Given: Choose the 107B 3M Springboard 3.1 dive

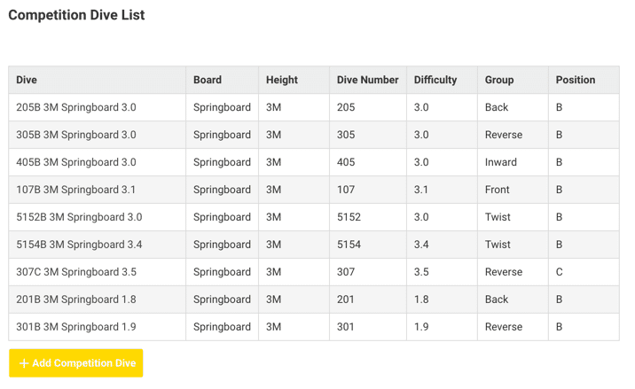Looking at the screenshot, I should (314, 190).
